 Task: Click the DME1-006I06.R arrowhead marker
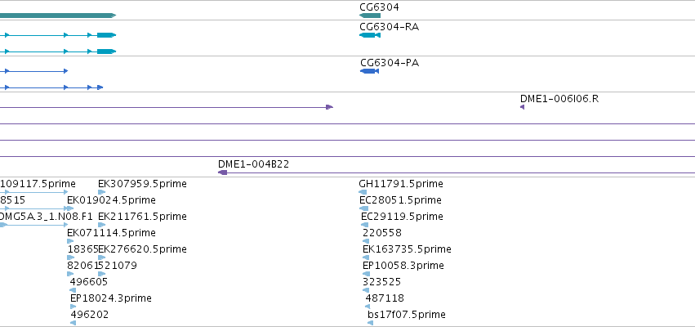pyautogui.click(x=522, y=107)
